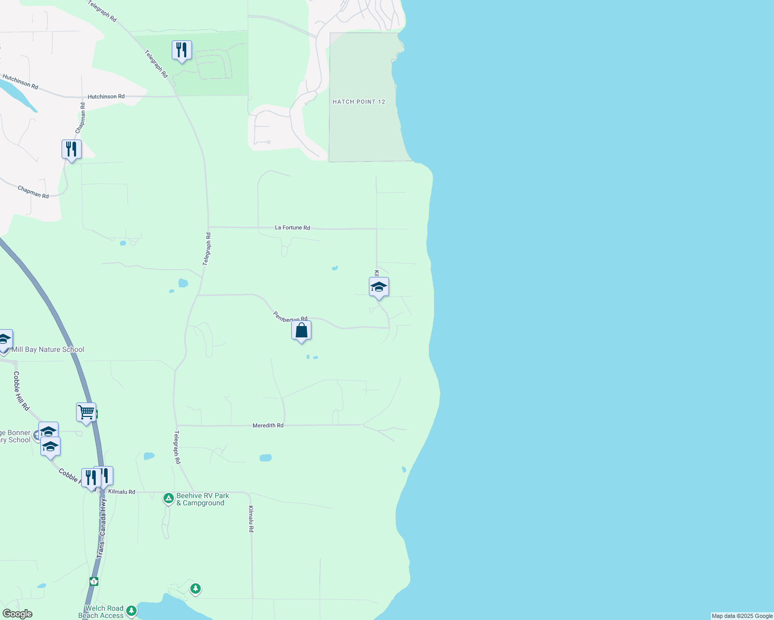The width and height of the screenshot is (774, 620).
Task: Open the shopping cart grocery marker
Action: pos(86,412)
